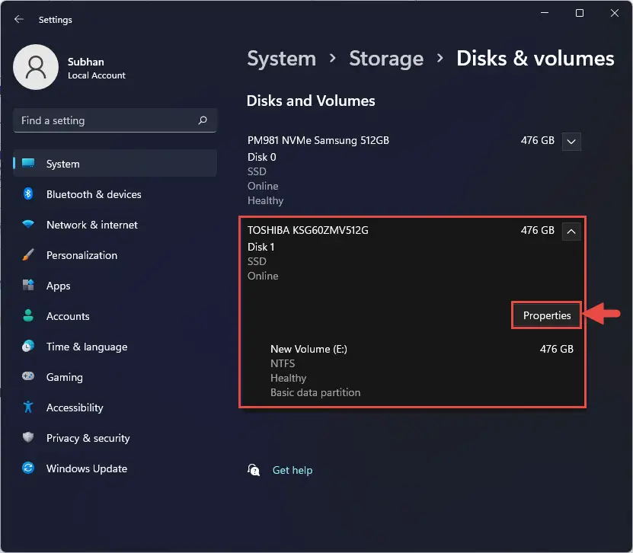633x553 pixels.
Task: Go to System in the breadcrumb
Action: pos(281,59)
